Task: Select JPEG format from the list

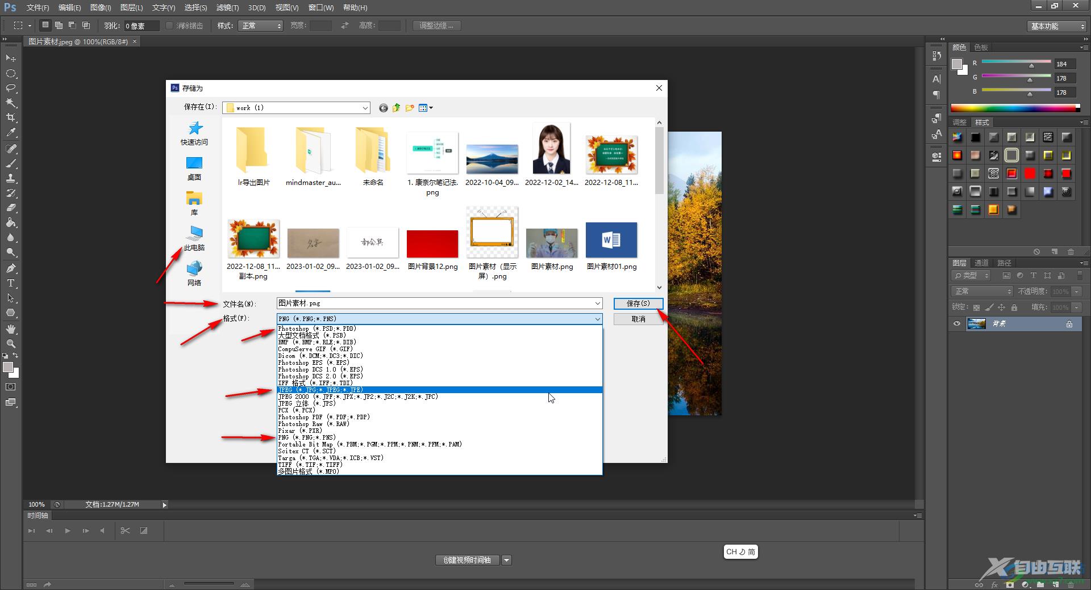Action: pyautogui.click(x=439, y=390)
